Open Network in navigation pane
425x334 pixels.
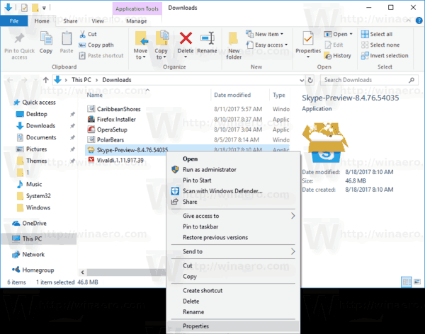point(33,254)
